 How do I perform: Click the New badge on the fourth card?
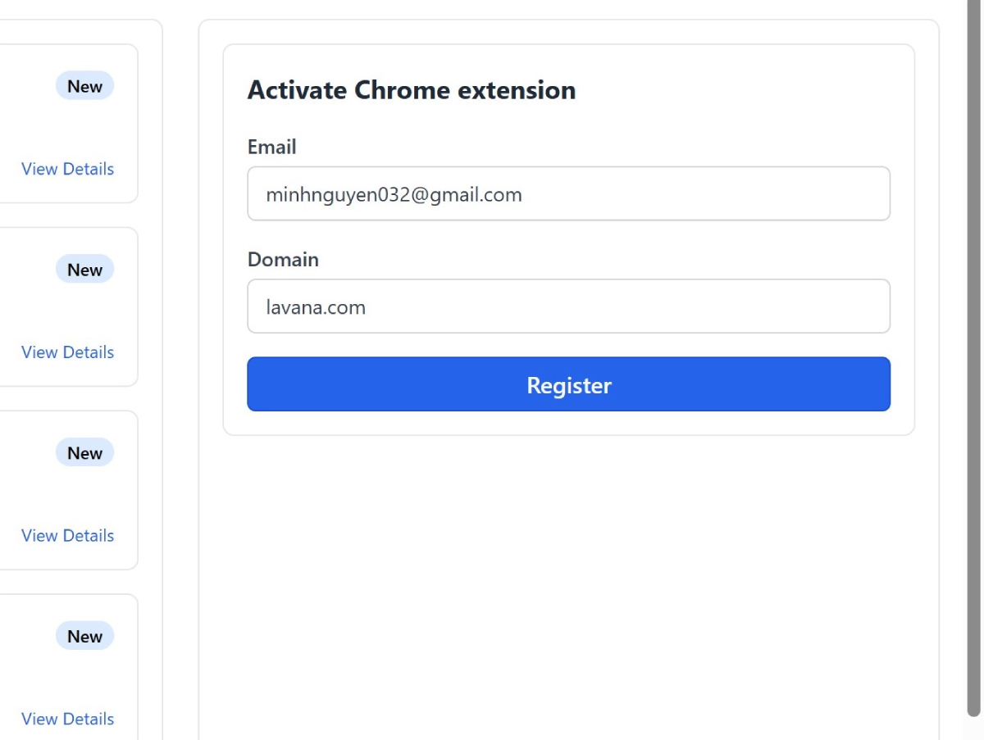pos(84,636)
